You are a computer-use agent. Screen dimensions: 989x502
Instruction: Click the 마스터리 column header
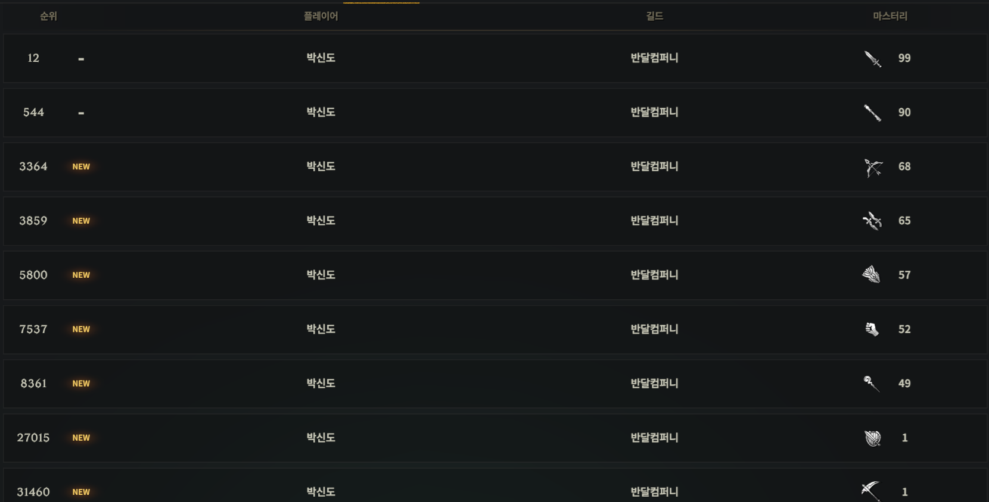click(x=890, y=17)
